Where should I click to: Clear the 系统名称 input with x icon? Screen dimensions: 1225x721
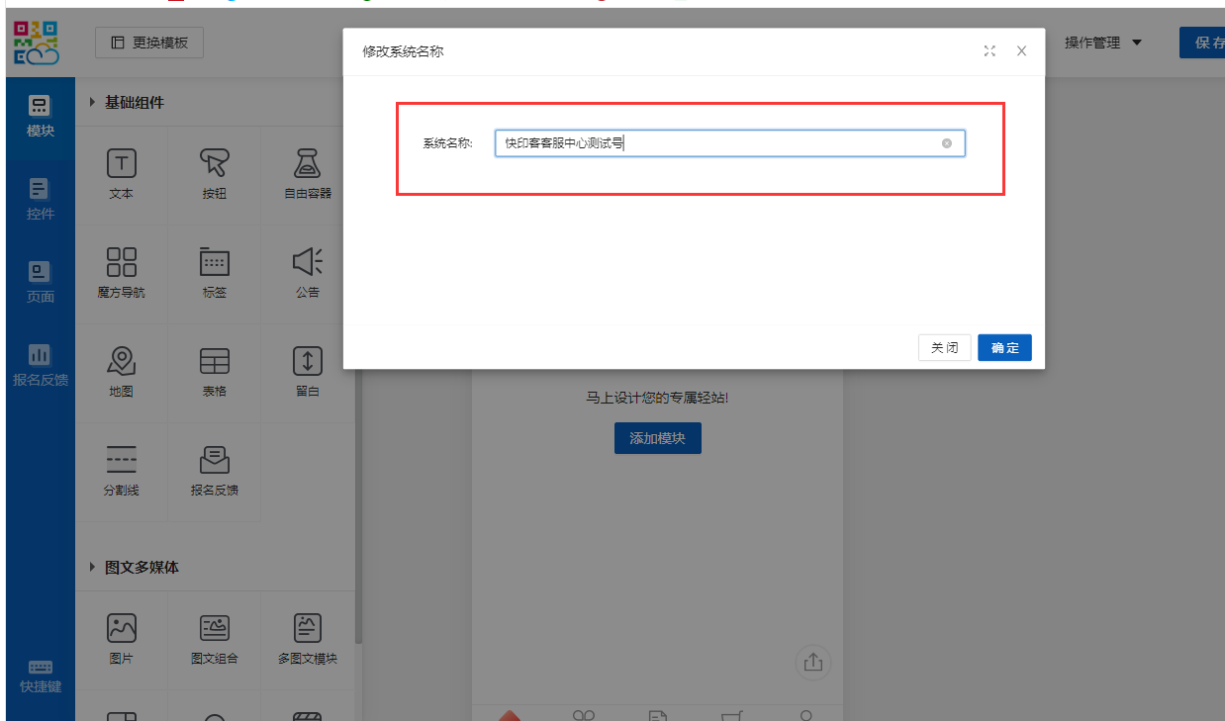(x=946, y=143)
